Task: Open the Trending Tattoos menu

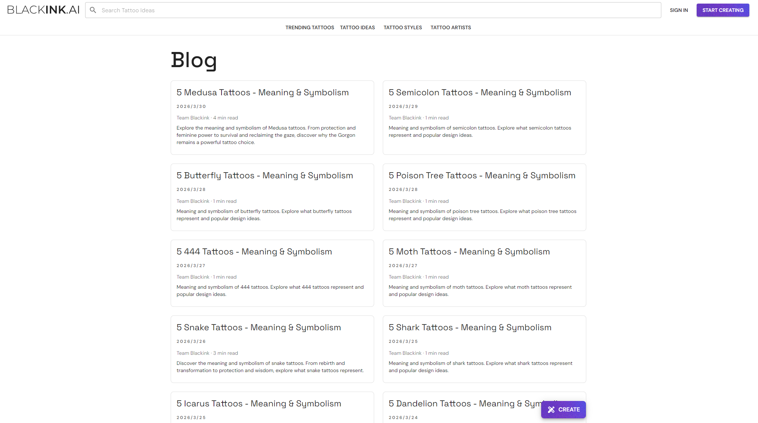Action: [x=310, y=27]
